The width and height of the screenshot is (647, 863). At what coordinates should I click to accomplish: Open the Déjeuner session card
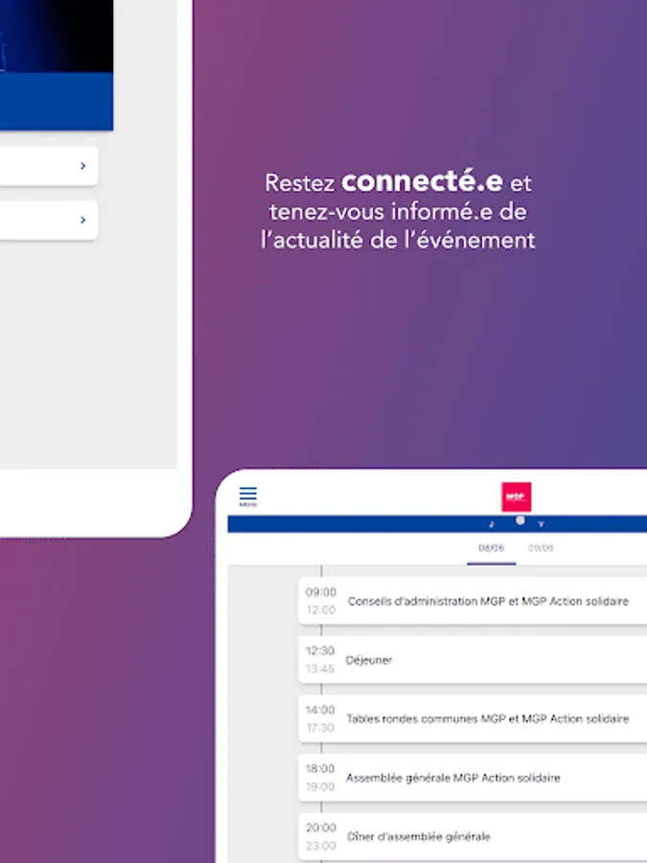click(473, 660)
